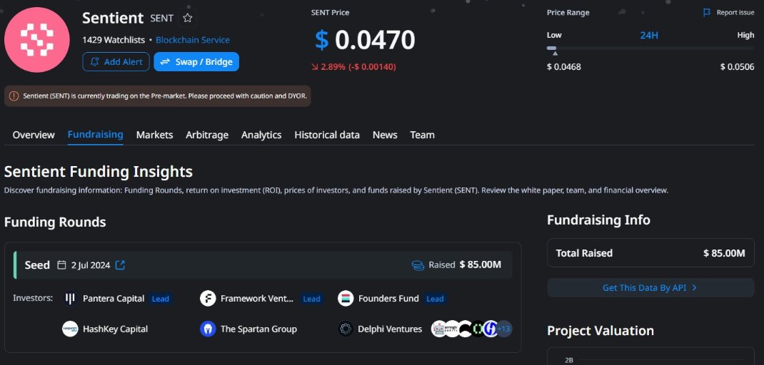The width and height of the screenshot is (764, 365).
Task: Click the pink Sentient logo
Action: 36,40
